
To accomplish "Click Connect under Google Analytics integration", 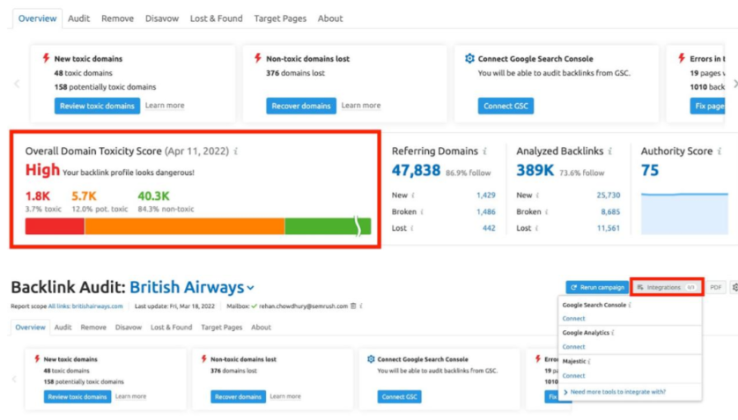I will pos(573,347).
